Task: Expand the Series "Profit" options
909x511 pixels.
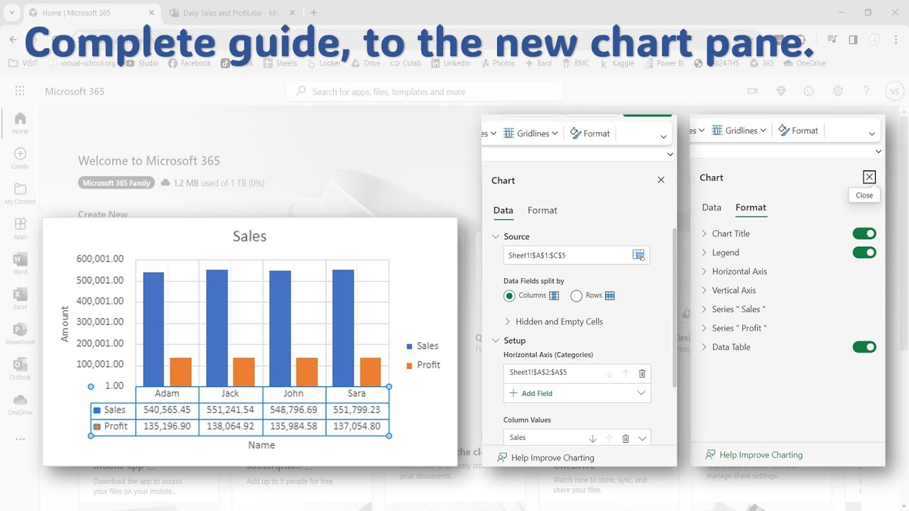Action: [704, 328]
